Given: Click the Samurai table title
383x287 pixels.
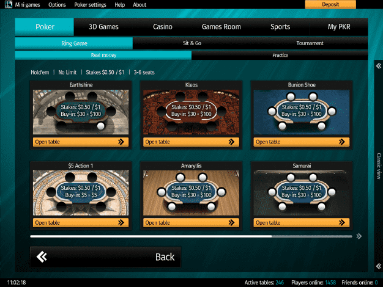Looking at the screenshot, I should coord(302,166).
